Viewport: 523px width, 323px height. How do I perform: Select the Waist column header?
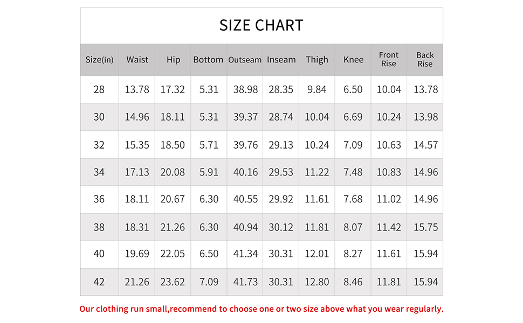[x=137, y=60]
